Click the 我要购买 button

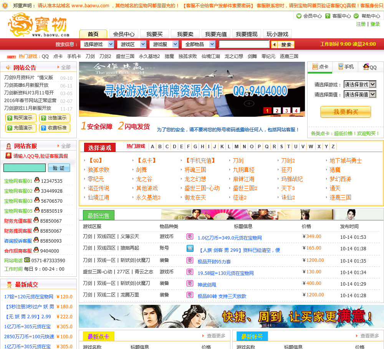pyautogui.click(x=346, y=112)
